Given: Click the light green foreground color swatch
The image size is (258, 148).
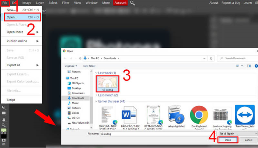Looking at the screenshot, I should (4, 130).
